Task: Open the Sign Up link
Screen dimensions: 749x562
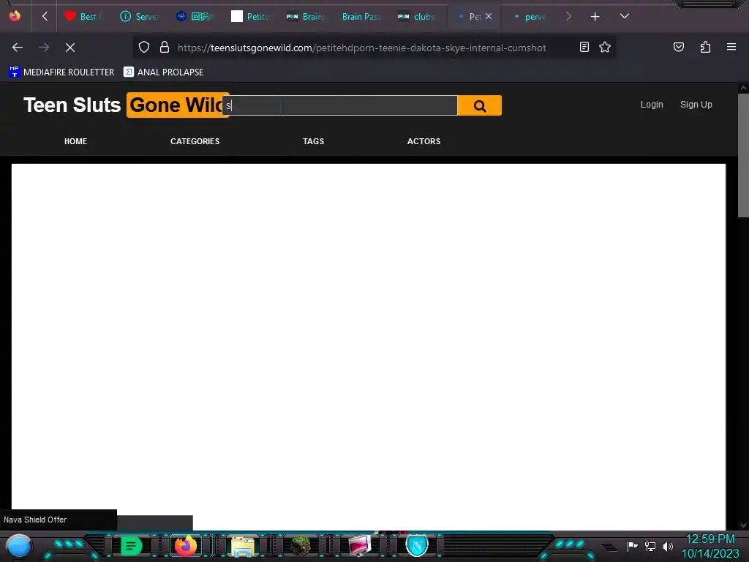Action: [x=696, y=104]
